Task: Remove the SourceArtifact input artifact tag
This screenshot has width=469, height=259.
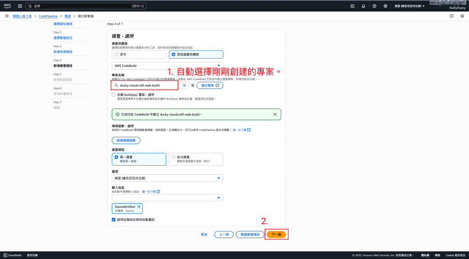Action: [x=139, y=207]
